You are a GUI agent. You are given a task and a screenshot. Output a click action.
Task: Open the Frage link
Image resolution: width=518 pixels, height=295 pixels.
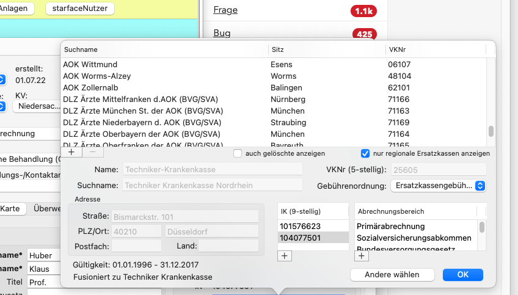[225, 10]
